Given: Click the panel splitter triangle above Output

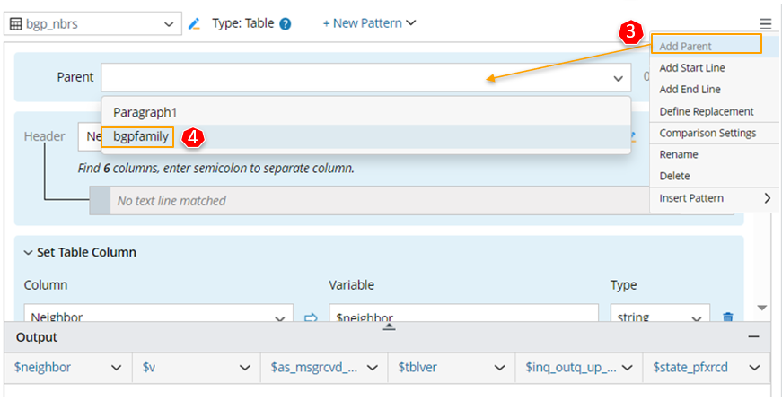Looking at the screenshot, I should pos(389,327).
